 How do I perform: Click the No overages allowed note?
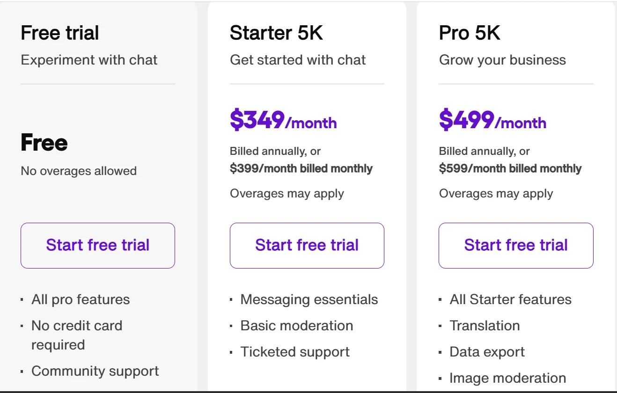click(79, 171)
